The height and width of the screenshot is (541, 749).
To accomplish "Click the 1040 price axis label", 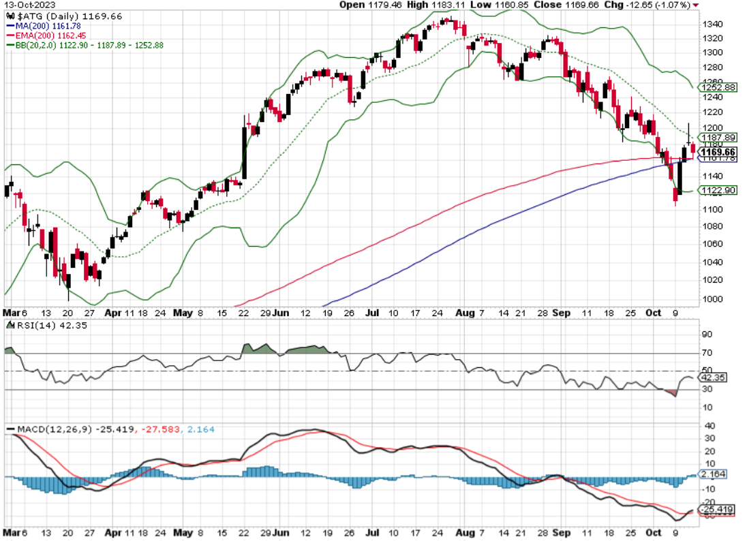I will point(712,262).
